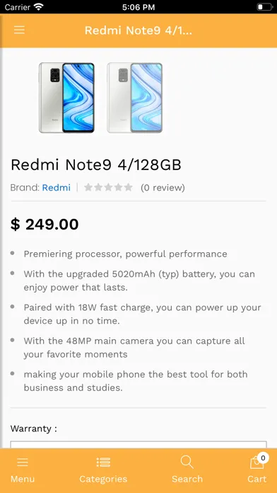
Task: Tap the Categories tab label
Action: coord(103,479)
